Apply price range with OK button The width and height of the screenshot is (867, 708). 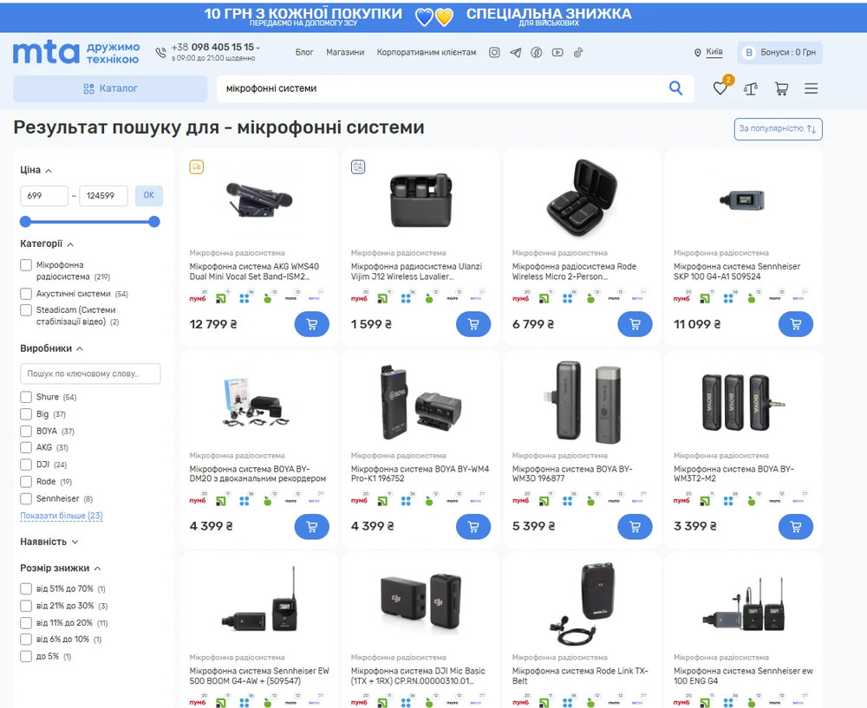pyautogui.click(x=149, y=196)
